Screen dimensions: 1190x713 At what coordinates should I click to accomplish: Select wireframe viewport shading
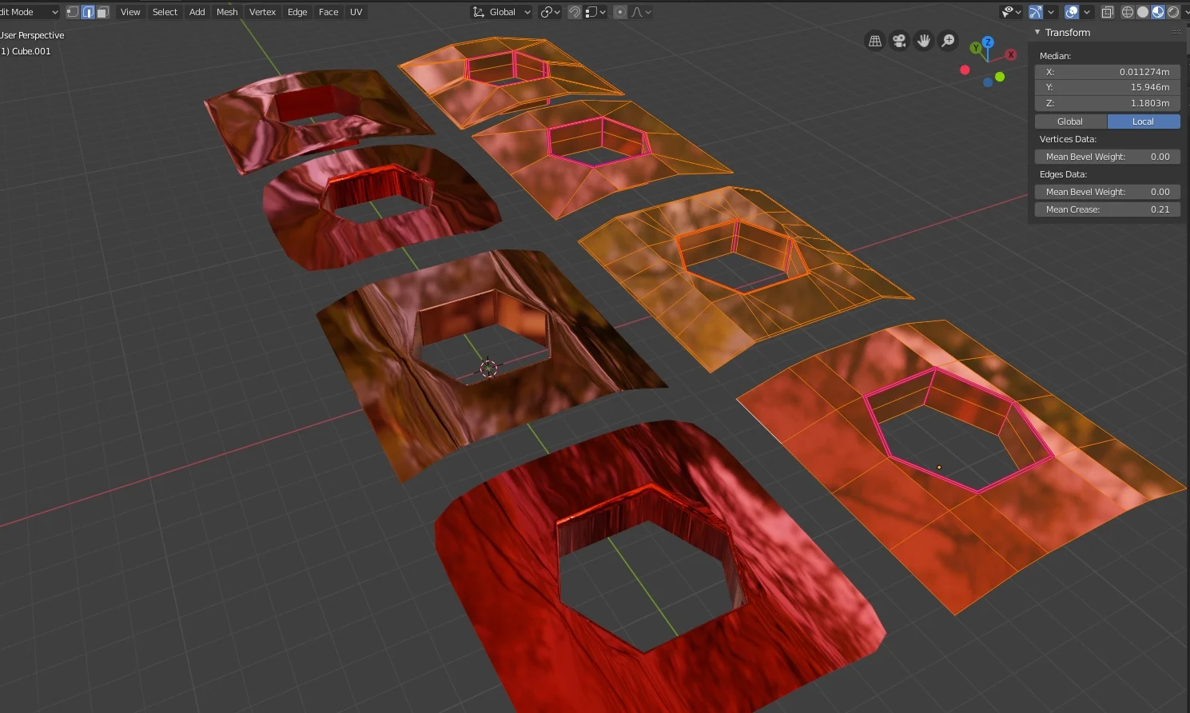coord(1128,12)
